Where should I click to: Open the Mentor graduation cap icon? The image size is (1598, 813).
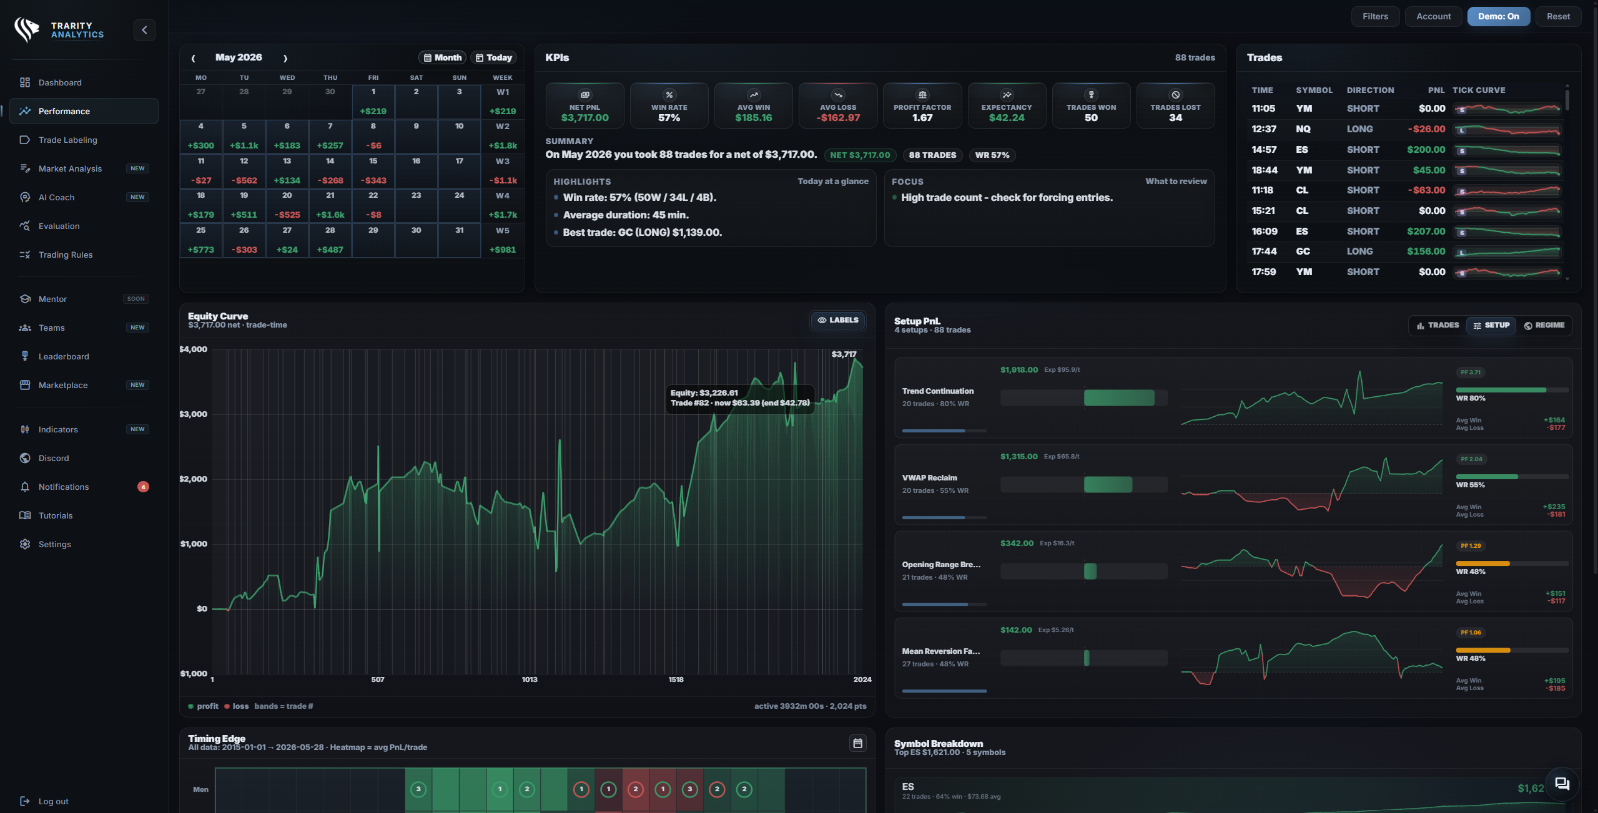click(x=25, y=299)
